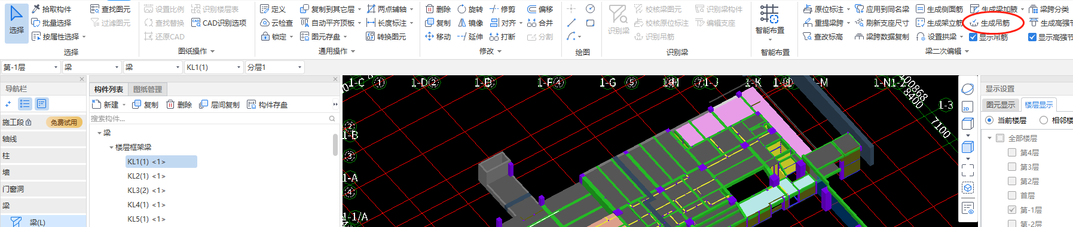Screen dimensions: 1073x227
Task: Switch to the 构件列表 tab
Action: pos(109,89)
